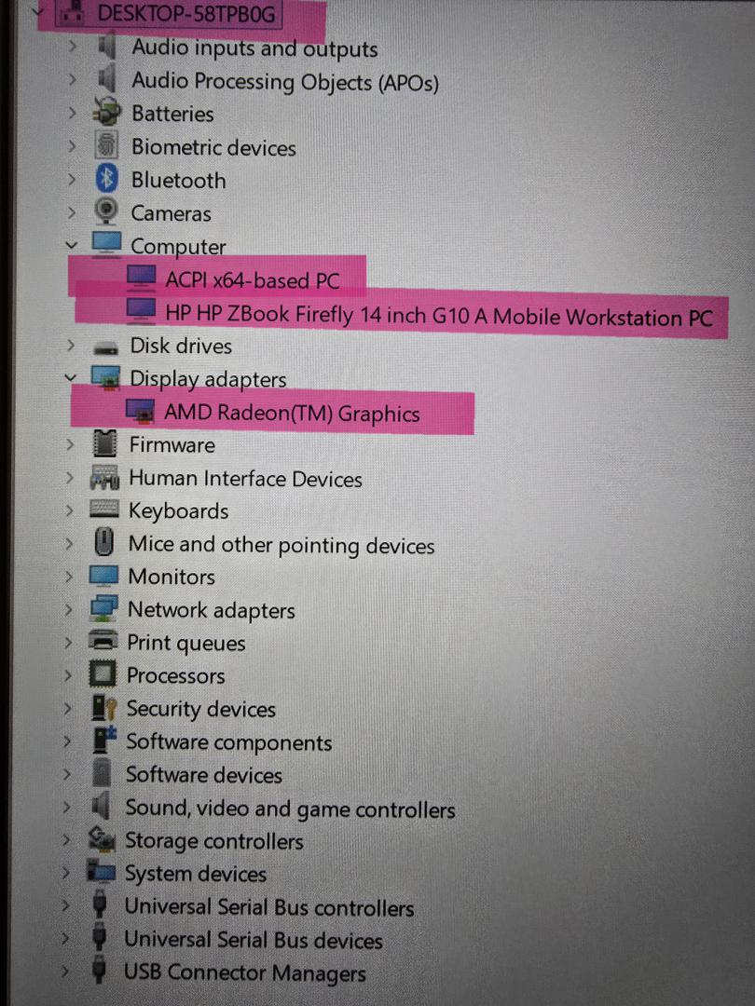
Task: Expand the Monitors category chevron
Action: pos(69,576)
